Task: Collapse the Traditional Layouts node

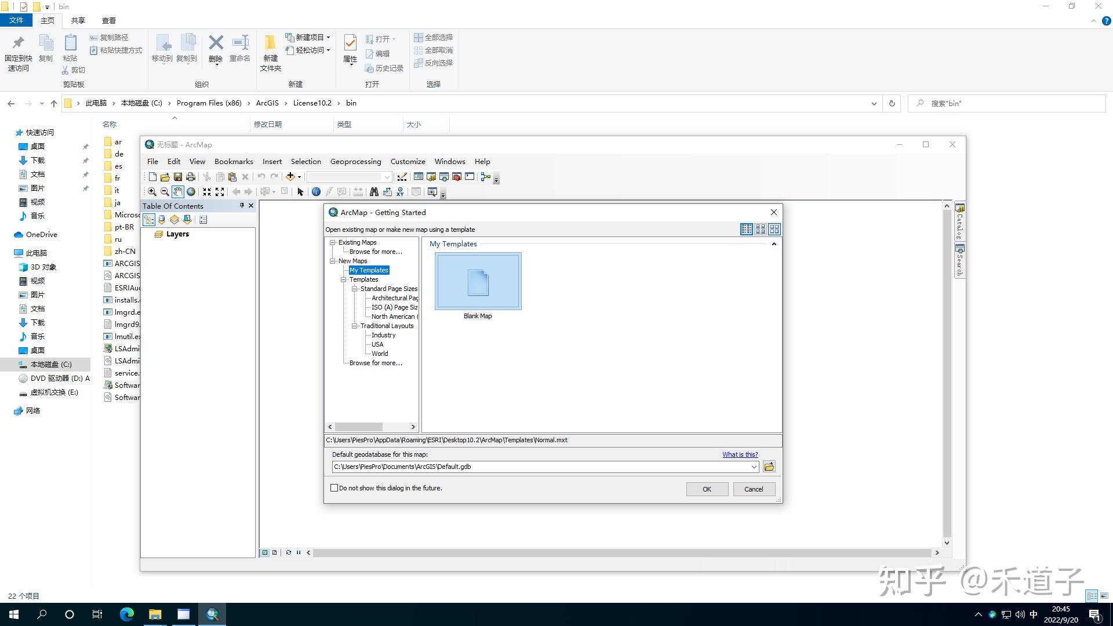Action: pos(355,326)
